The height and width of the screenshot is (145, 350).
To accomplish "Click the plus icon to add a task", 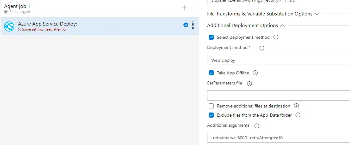I will (185, 8).
